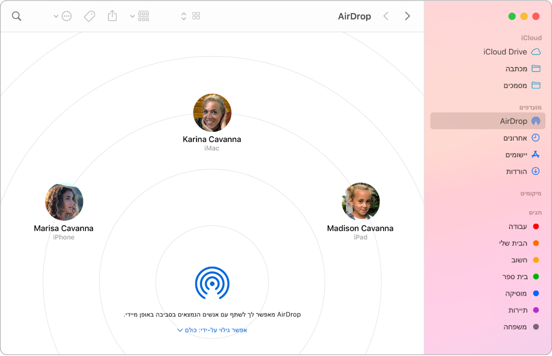Click the chevron beside the ellipsis icon
552x356 pixels.
pyautogui.click(x=55, y=16)
